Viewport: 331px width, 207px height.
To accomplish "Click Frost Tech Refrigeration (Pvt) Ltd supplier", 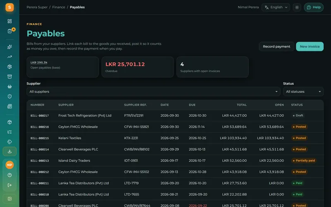I will click(85, 116).
